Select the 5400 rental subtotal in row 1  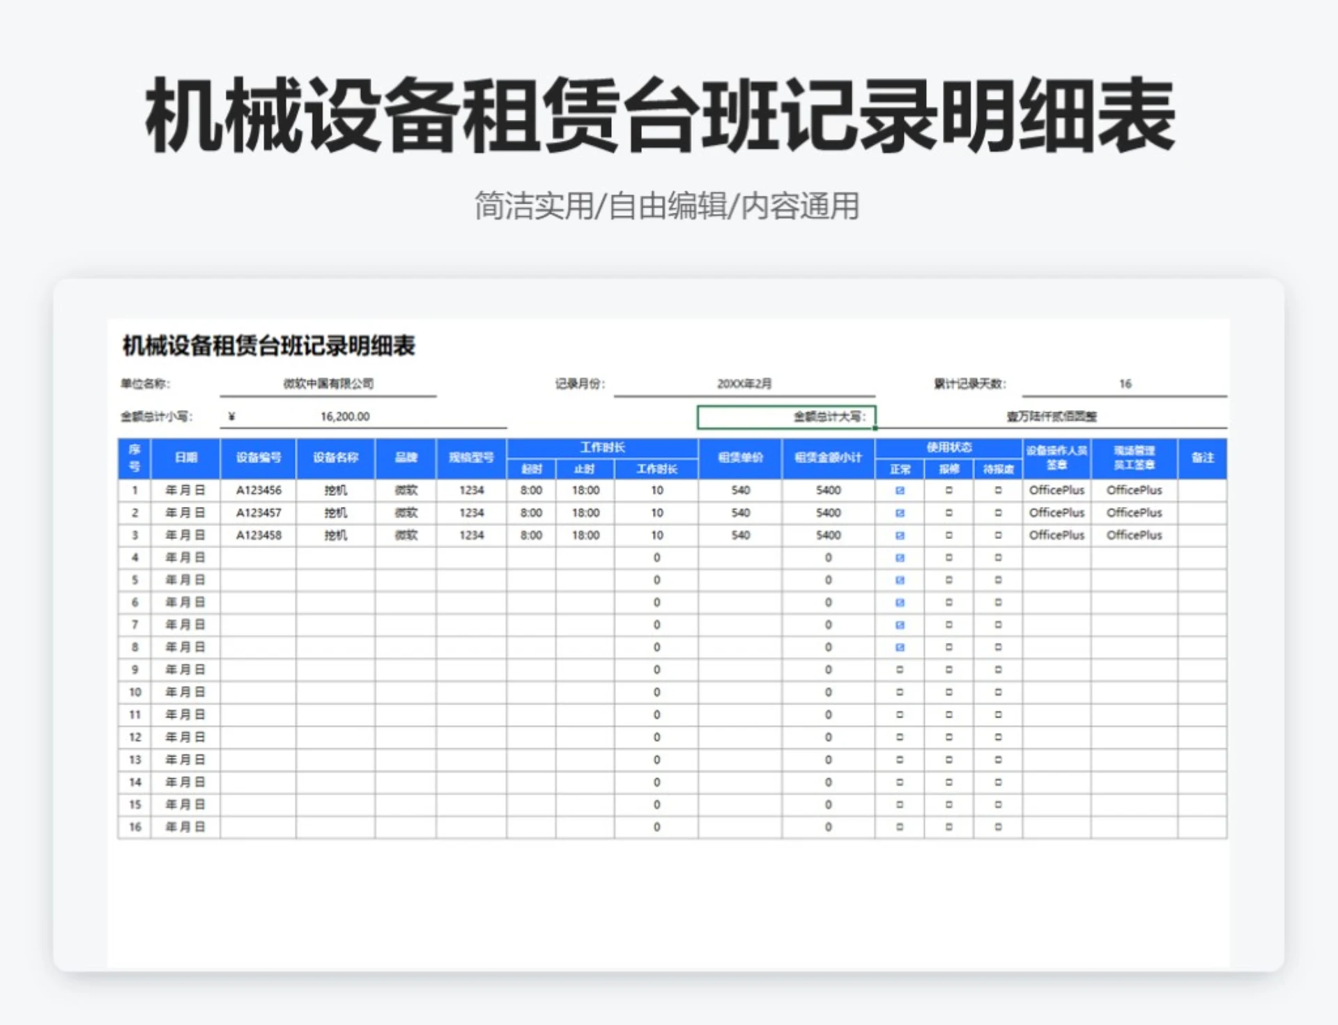[x=828, y=490]
